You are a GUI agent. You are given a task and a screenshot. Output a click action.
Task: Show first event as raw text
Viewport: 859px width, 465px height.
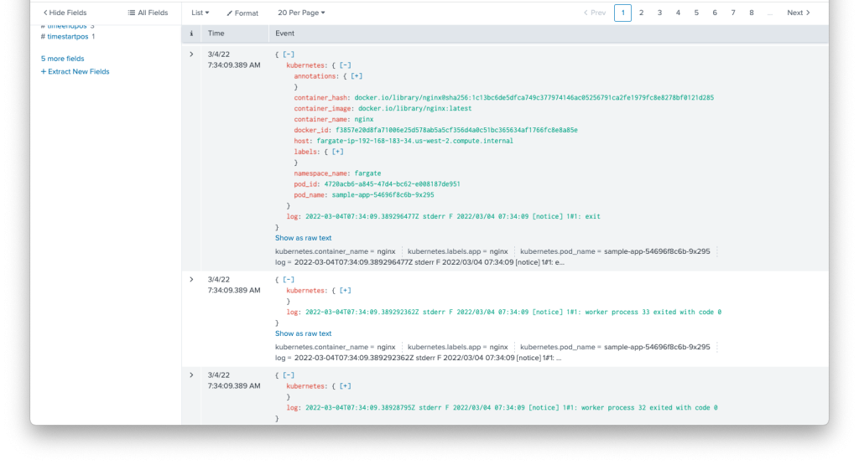click(x=304, y=238)
